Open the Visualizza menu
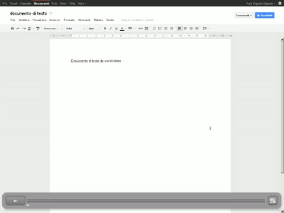Image resolution: width=284 pixels, height=213 pixels. pos(39,20)
